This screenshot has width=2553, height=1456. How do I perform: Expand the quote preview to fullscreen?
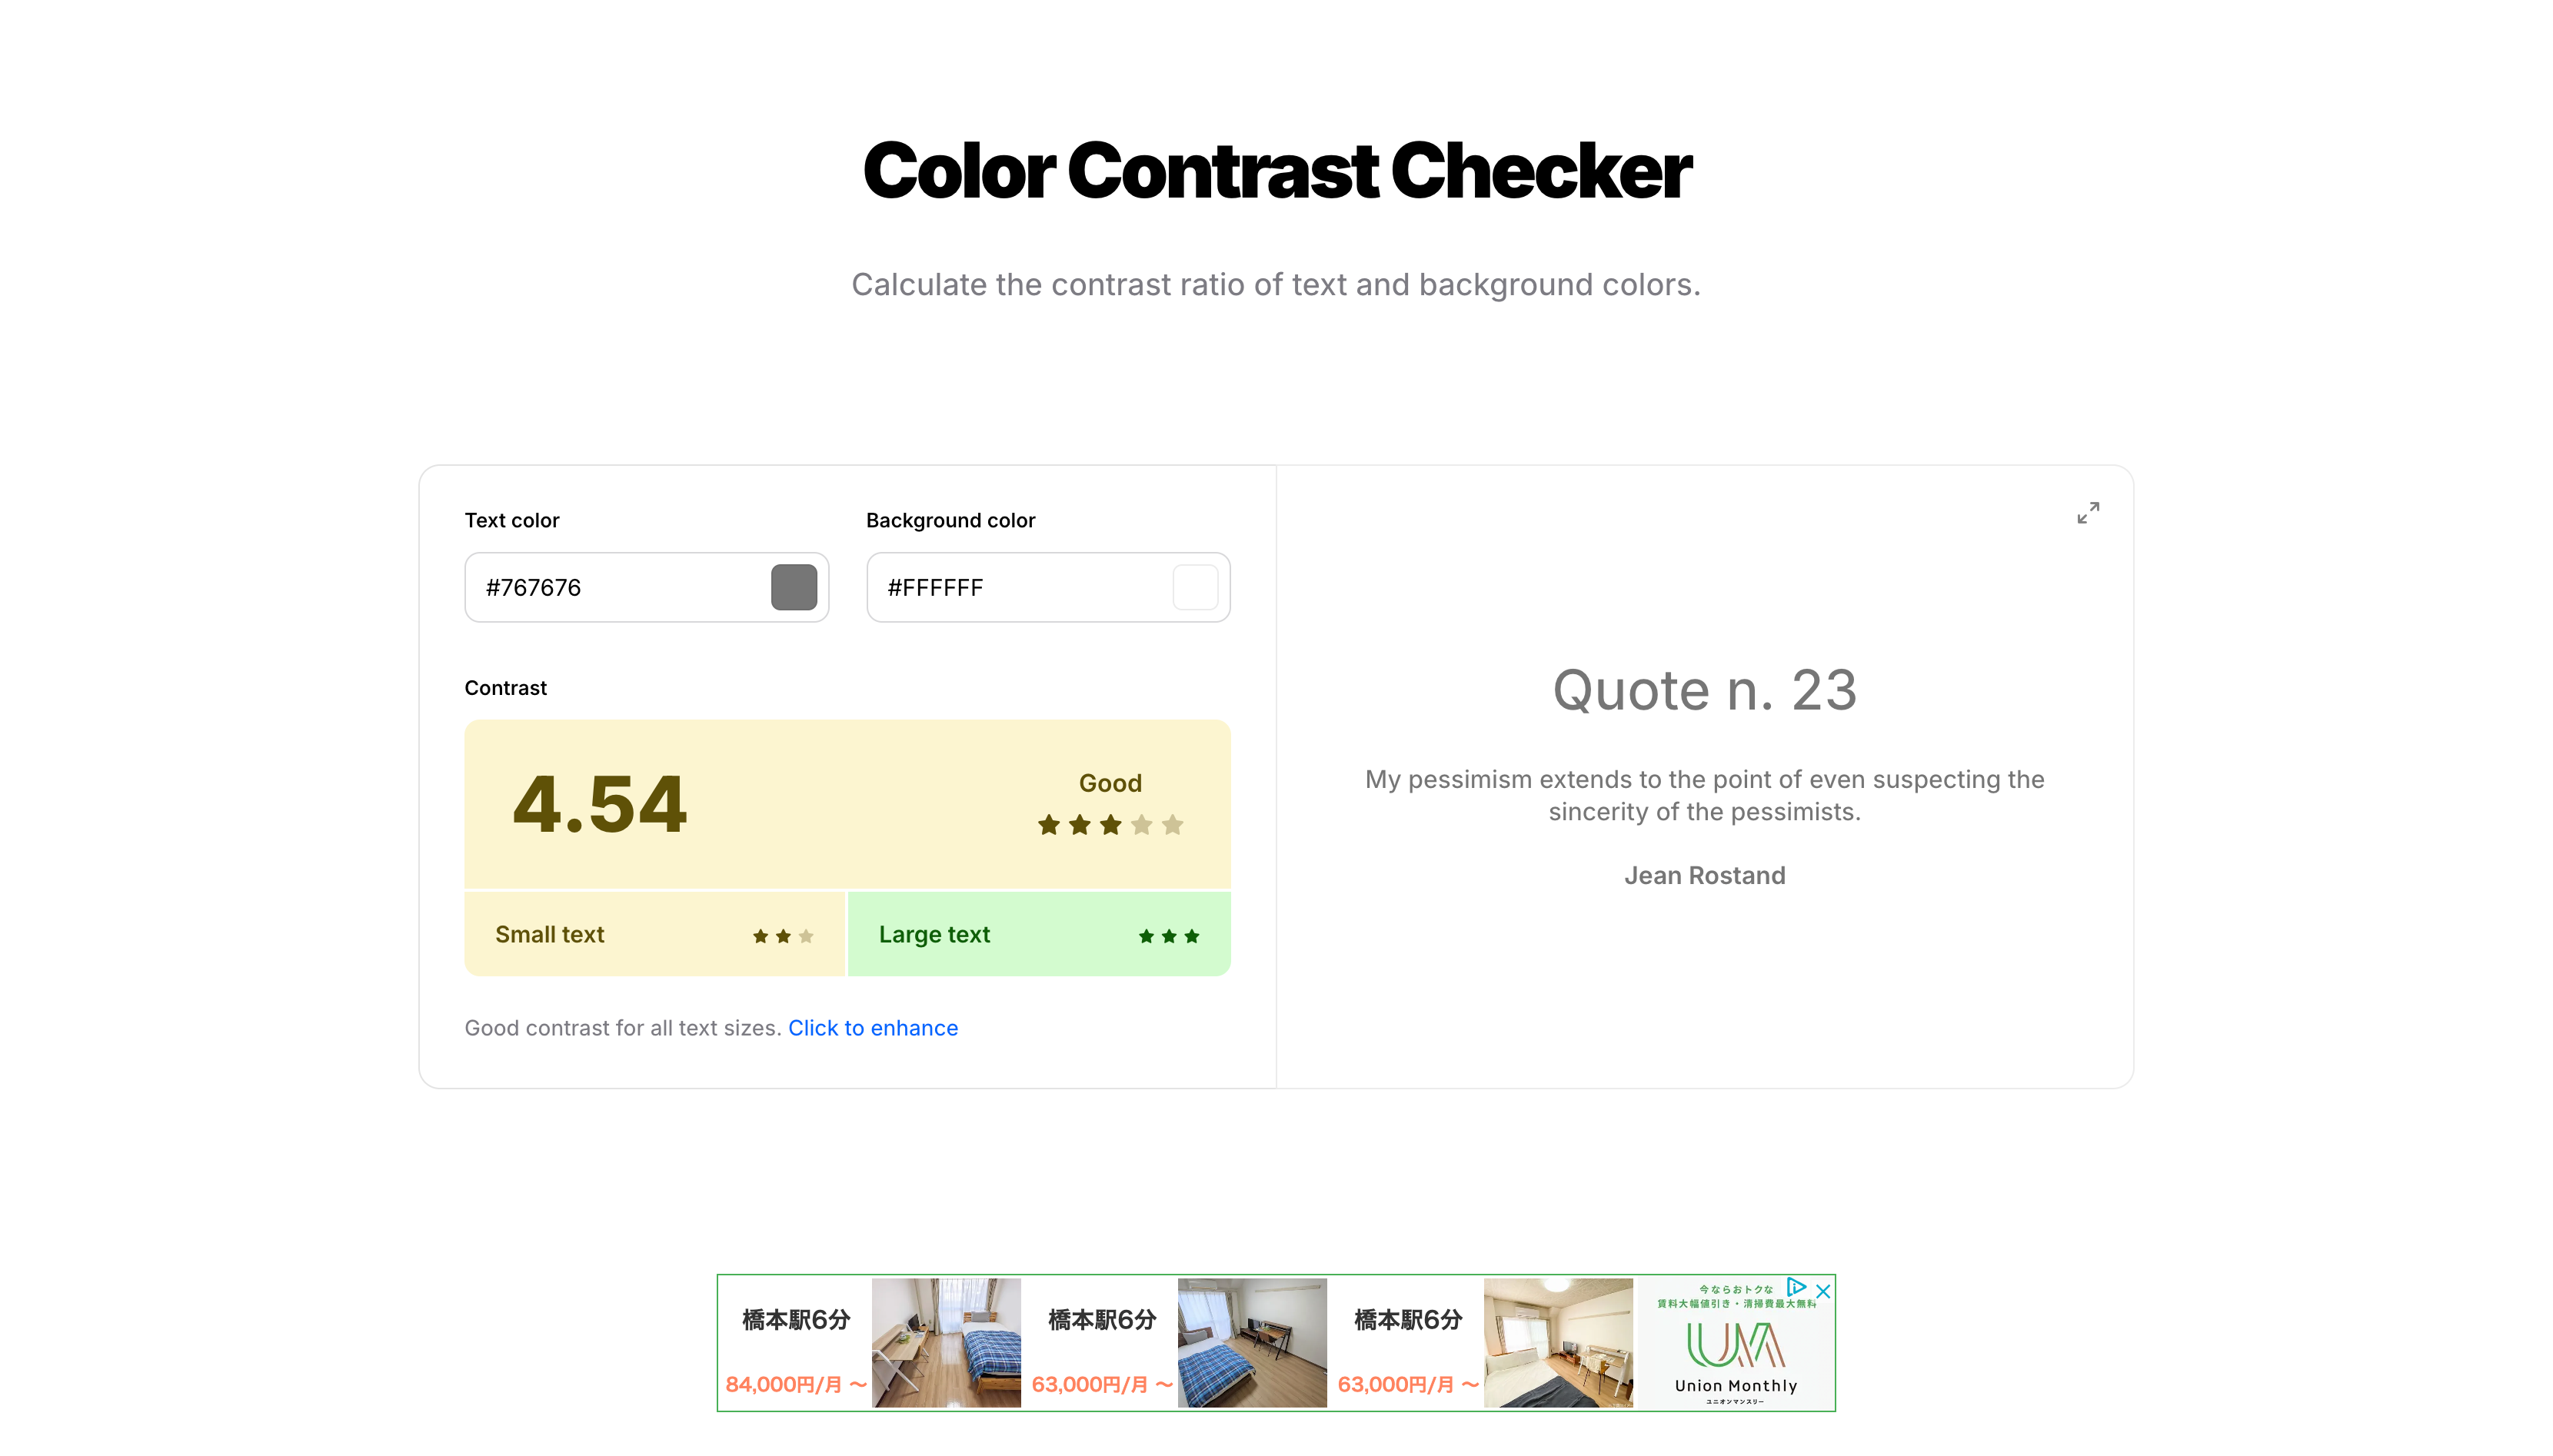(x=2087, y=513)
